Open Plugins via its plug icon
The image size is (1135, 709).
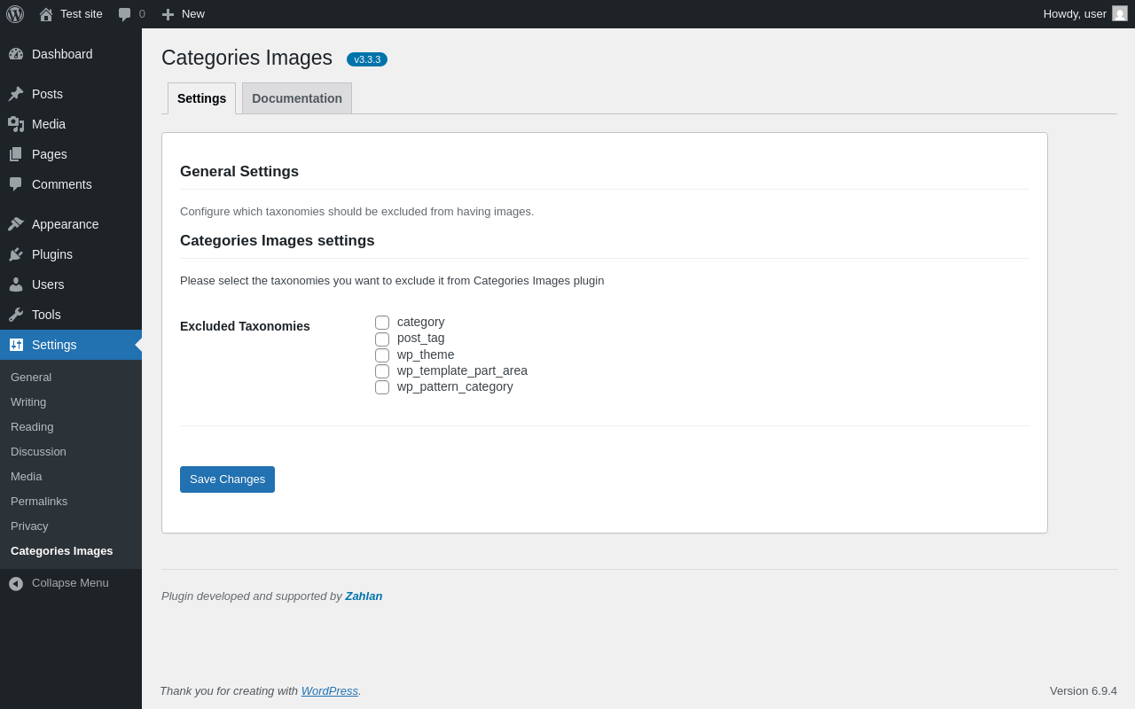point(16,254)
